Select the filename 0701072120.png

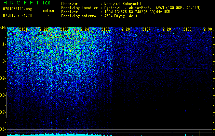click(x=17, y=9)
